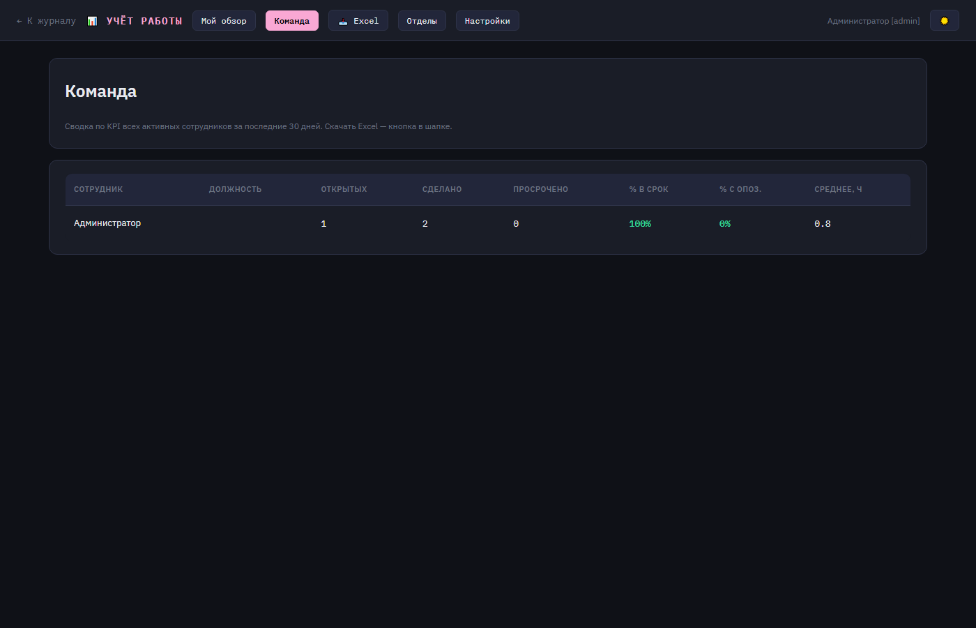The width and height of the screenshot is (976, 628).
Task: Click the "СОТРУДНИК" column header
Action: coord(98,189)
